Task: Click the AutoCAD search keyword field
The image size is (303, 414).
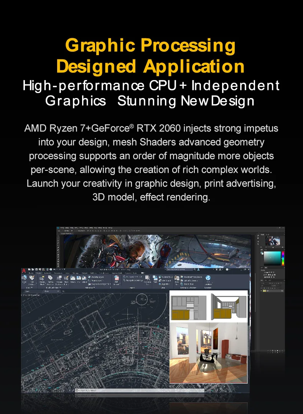Action: coord(180,269)
